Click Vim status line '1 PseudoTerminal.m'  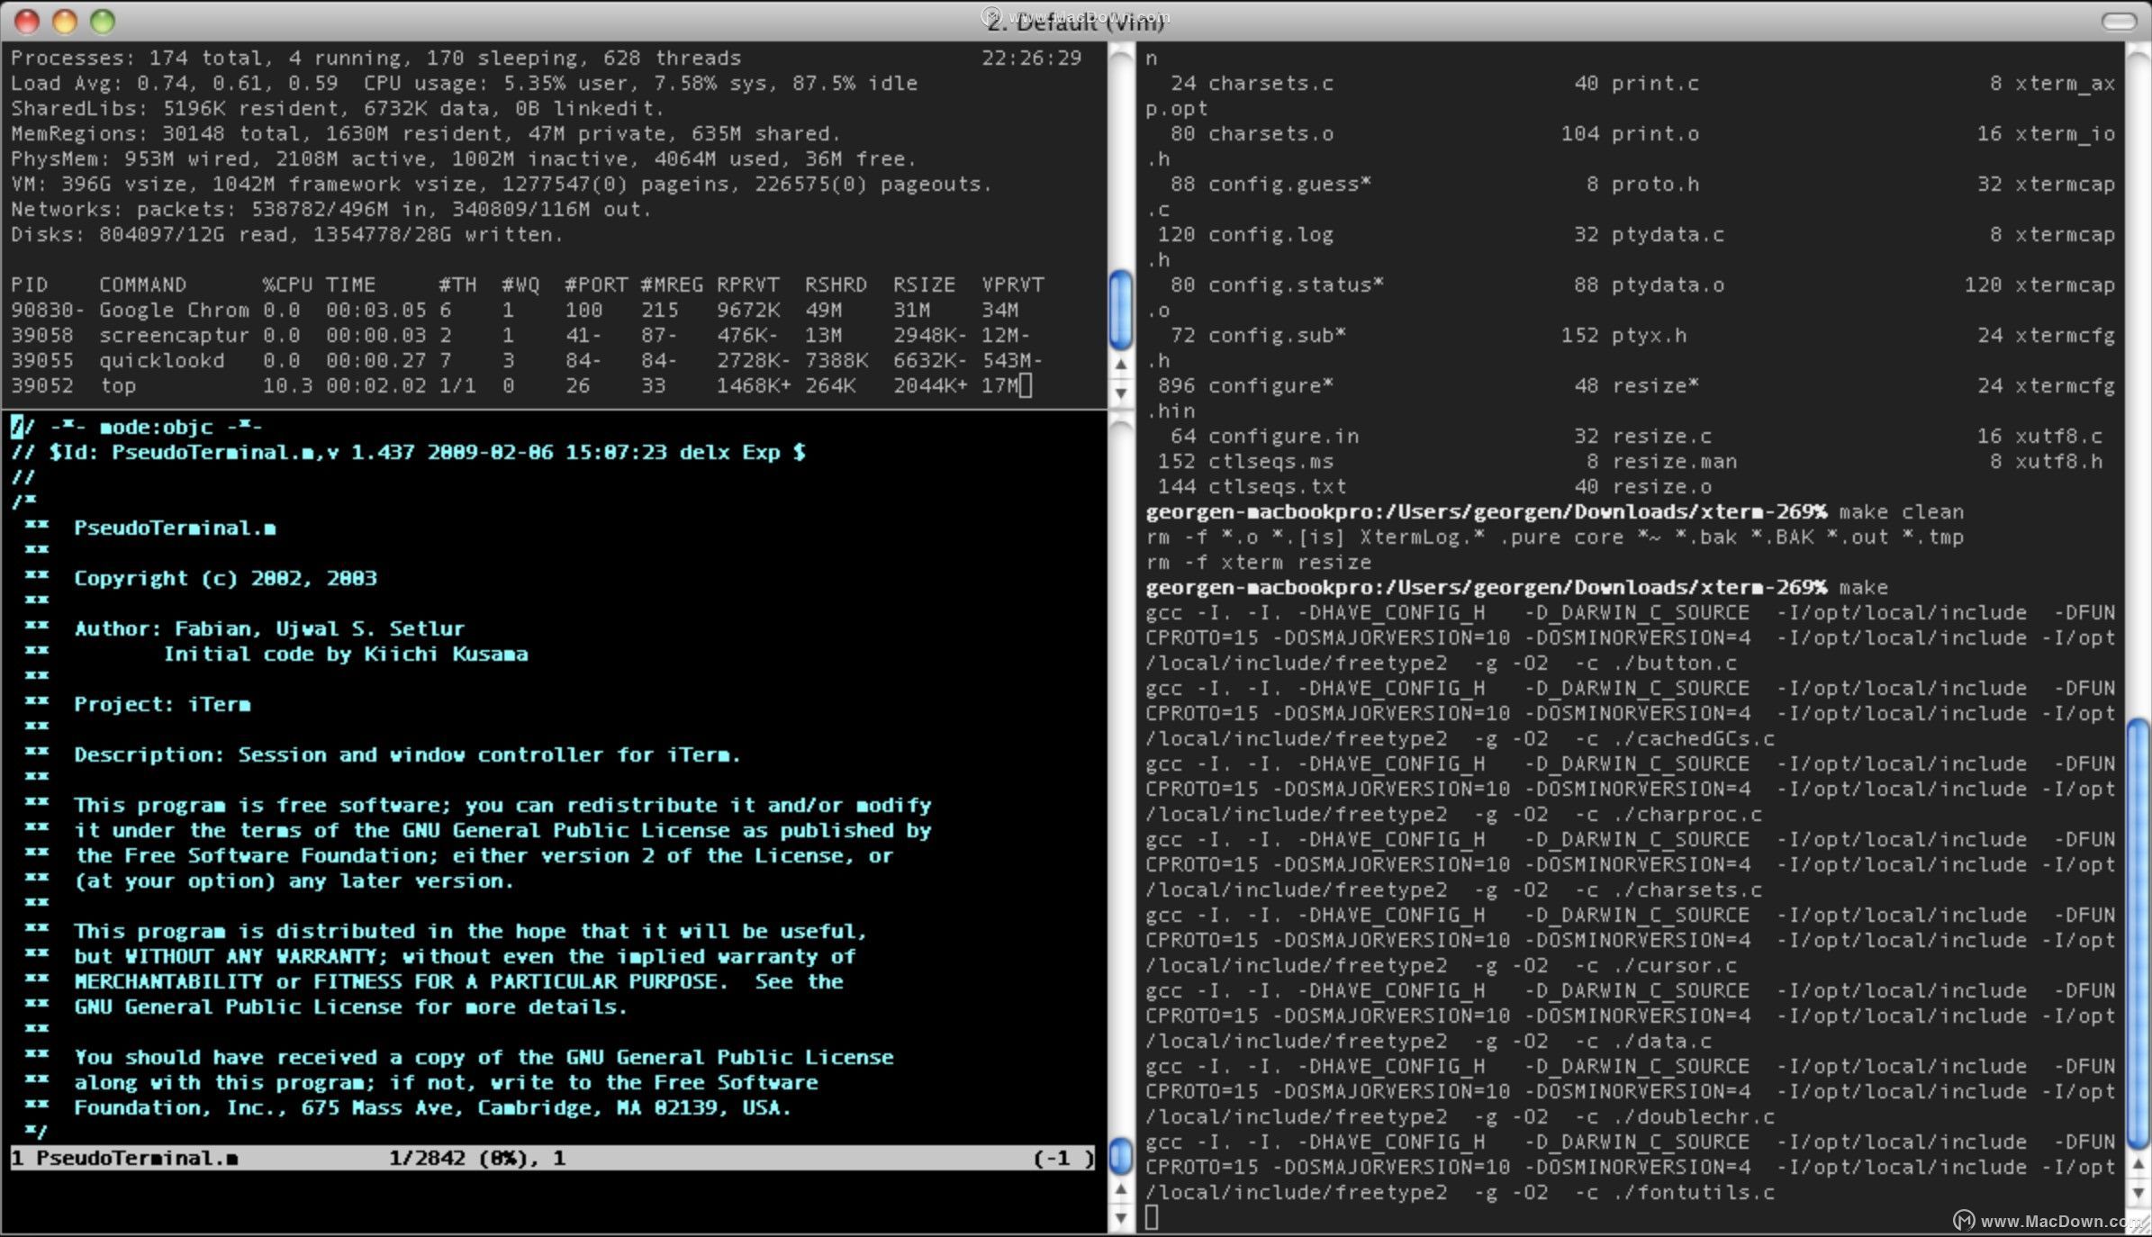[124, 1158]
